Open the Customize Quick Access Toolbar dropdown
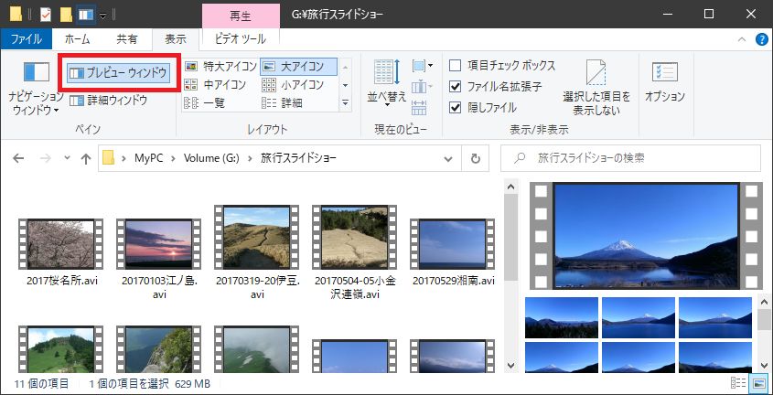 pos(102,16)
